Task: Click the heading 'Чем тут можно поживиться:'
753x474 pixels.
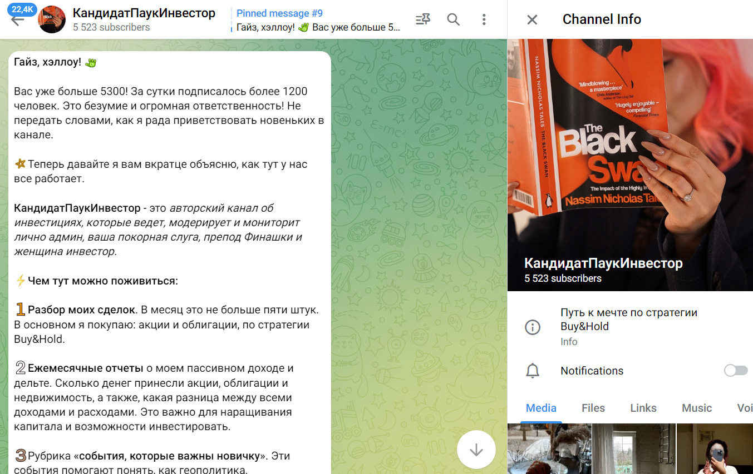Action: (x=103, y=281)
